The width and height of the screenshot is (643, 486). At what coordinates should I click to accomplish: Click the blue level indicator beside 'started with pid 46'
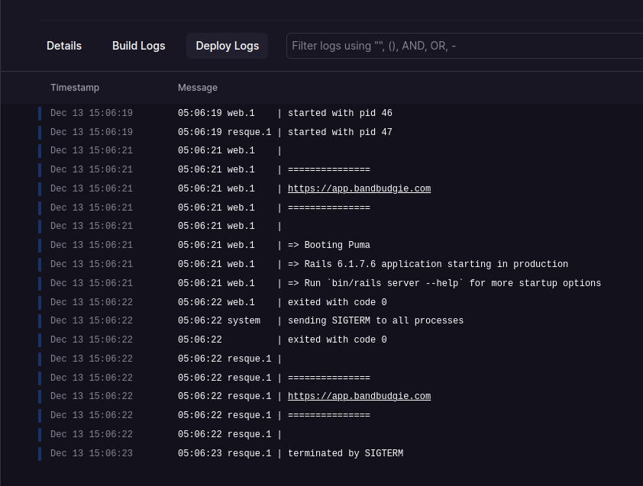[x=40, y=113]
